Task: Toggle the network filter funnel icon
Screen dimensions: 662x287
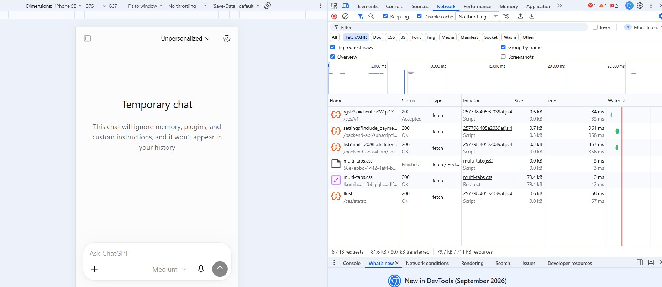Action: pyautogui.click(x=361, y=16)
